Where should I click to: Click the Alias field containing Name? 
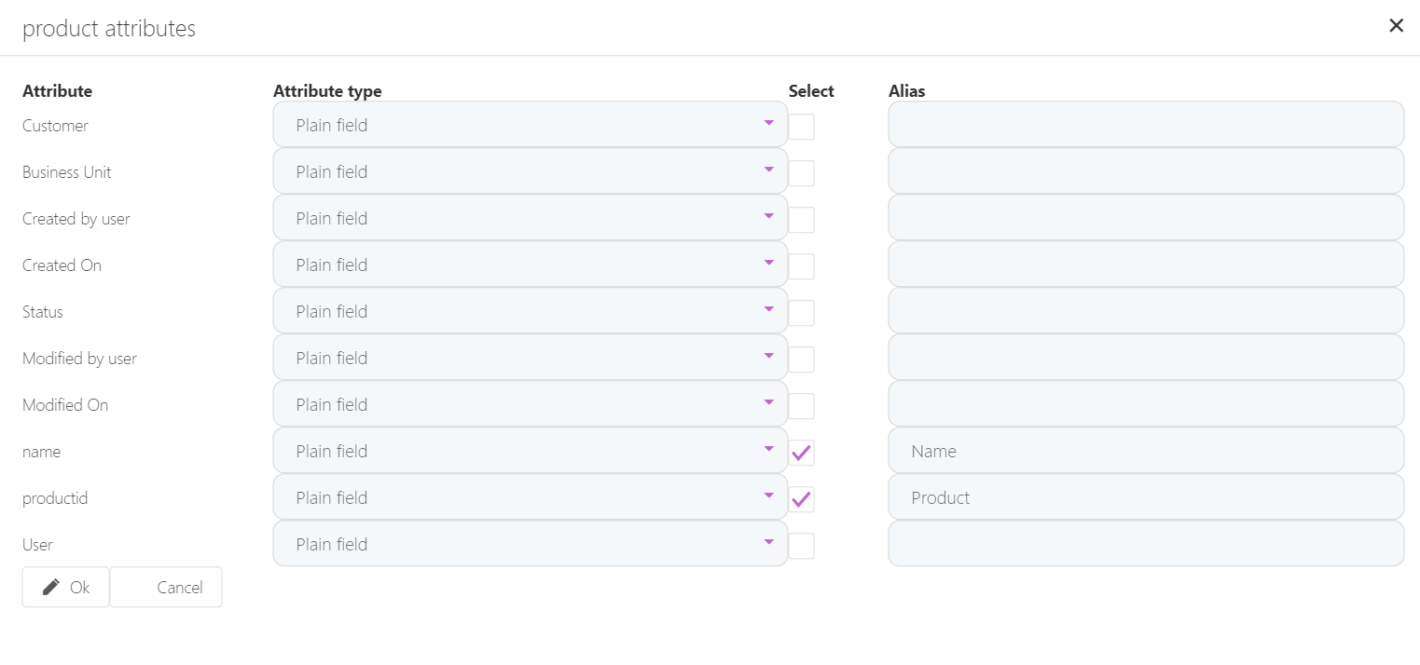coord(1145,450)
